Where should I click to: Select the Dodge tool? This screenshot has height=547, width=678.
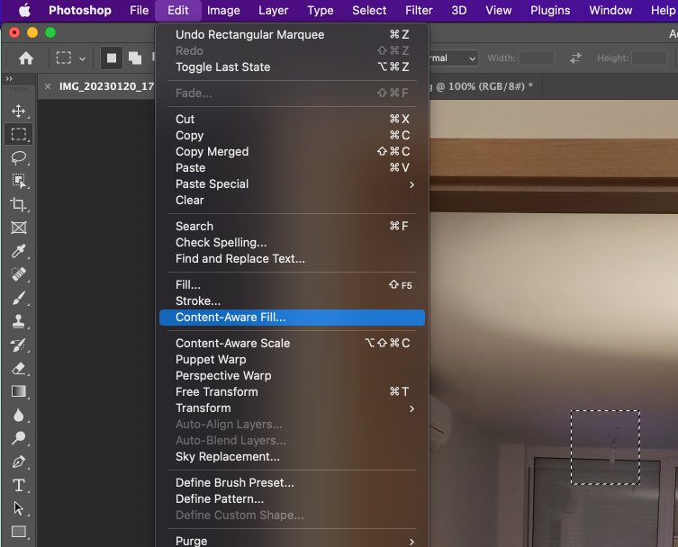pyautogui.click(x=18, y=438)
